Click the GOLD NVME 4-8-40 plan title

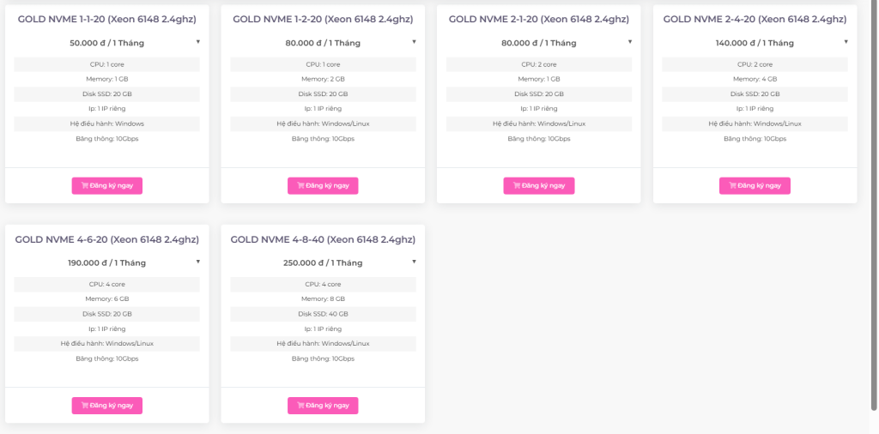(x=323, y=239)
